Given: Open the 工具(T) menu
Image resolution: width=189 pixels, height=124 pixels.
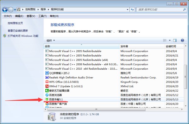Looking at the screenshot, I should (43, 16).
